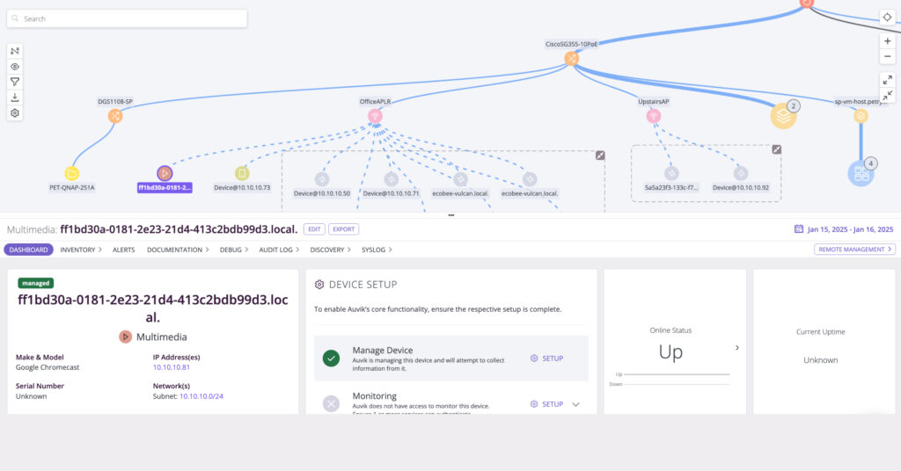Click the calendar icon beside date range

pyautogui.click(x=799, y=228)
